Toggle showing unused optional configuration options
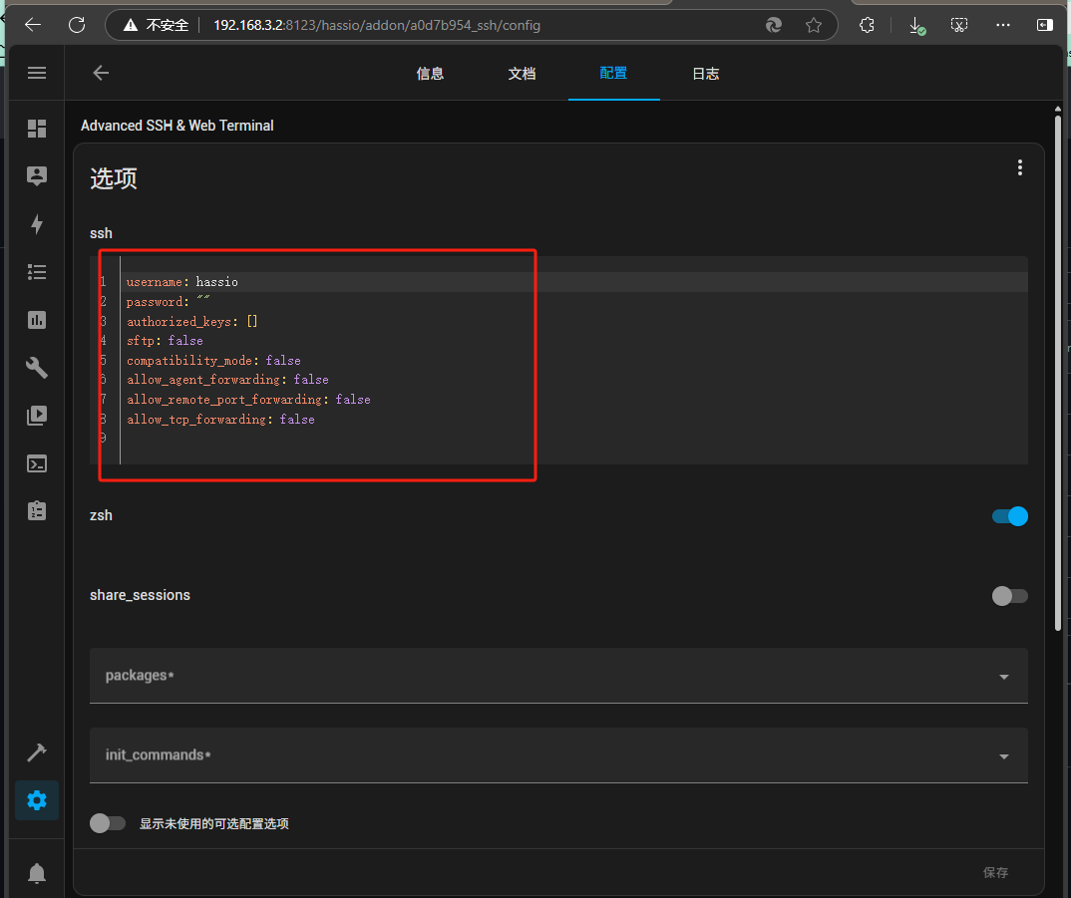Screen dimensions: 1071x898 108,823
